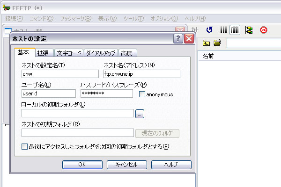Open the ブックマーク(B) menu
The image size is (281, 187).
(x=75, y=18)
